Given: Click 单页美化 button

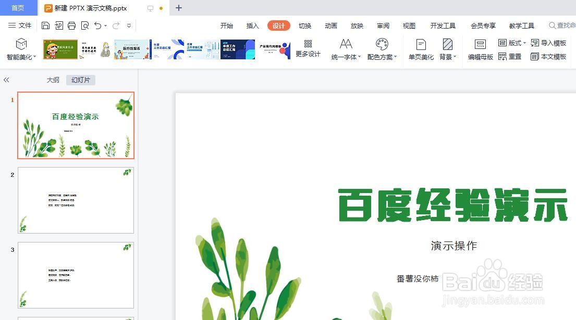Looking at the screenshot, I should (x=421, y=49).
